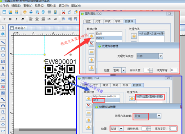Click the 目标长度 spinner showing 3

pyautogui.click(x=149, y=129)
